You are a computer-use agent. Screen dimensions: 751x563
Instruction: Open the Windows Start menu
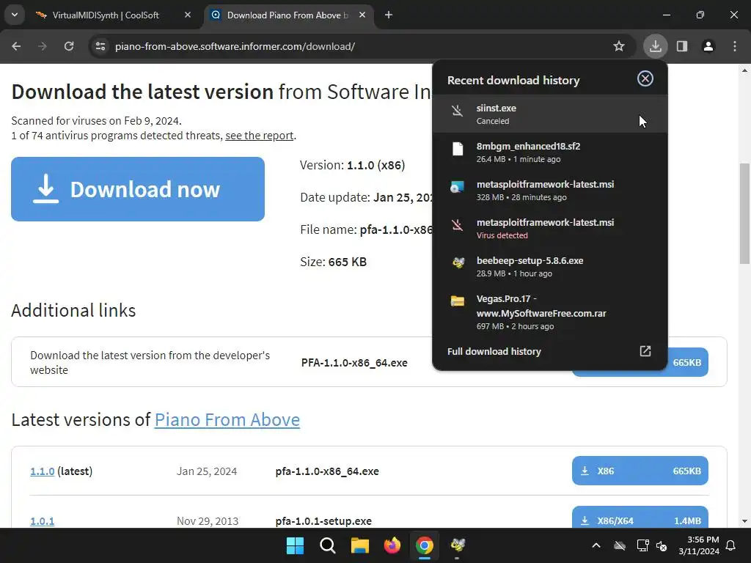click(295, 545)
